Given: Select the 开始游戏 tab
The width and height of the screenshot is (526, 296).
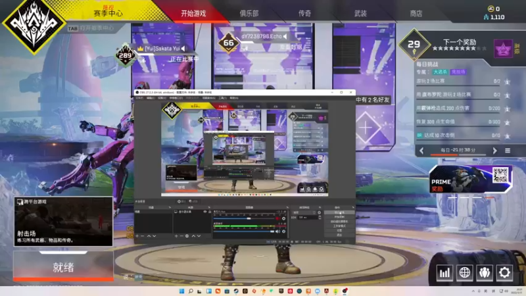Looking at the screenshot, I should (x=193, y=13).
